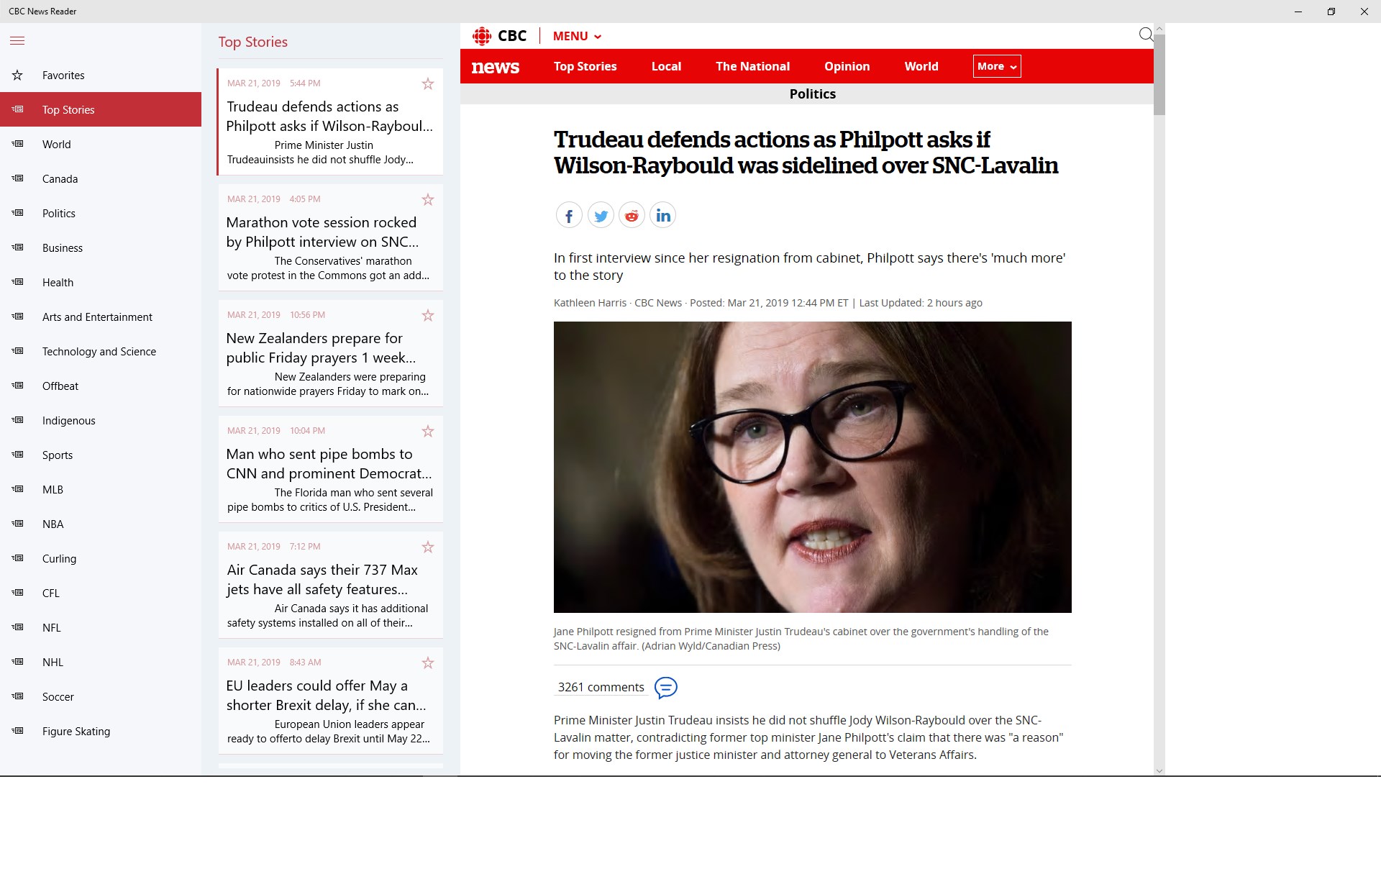This screenshot has height=892, width=1381.
Task: Click the Jane Philpott article photo
Action: click(x=812, y=467)
